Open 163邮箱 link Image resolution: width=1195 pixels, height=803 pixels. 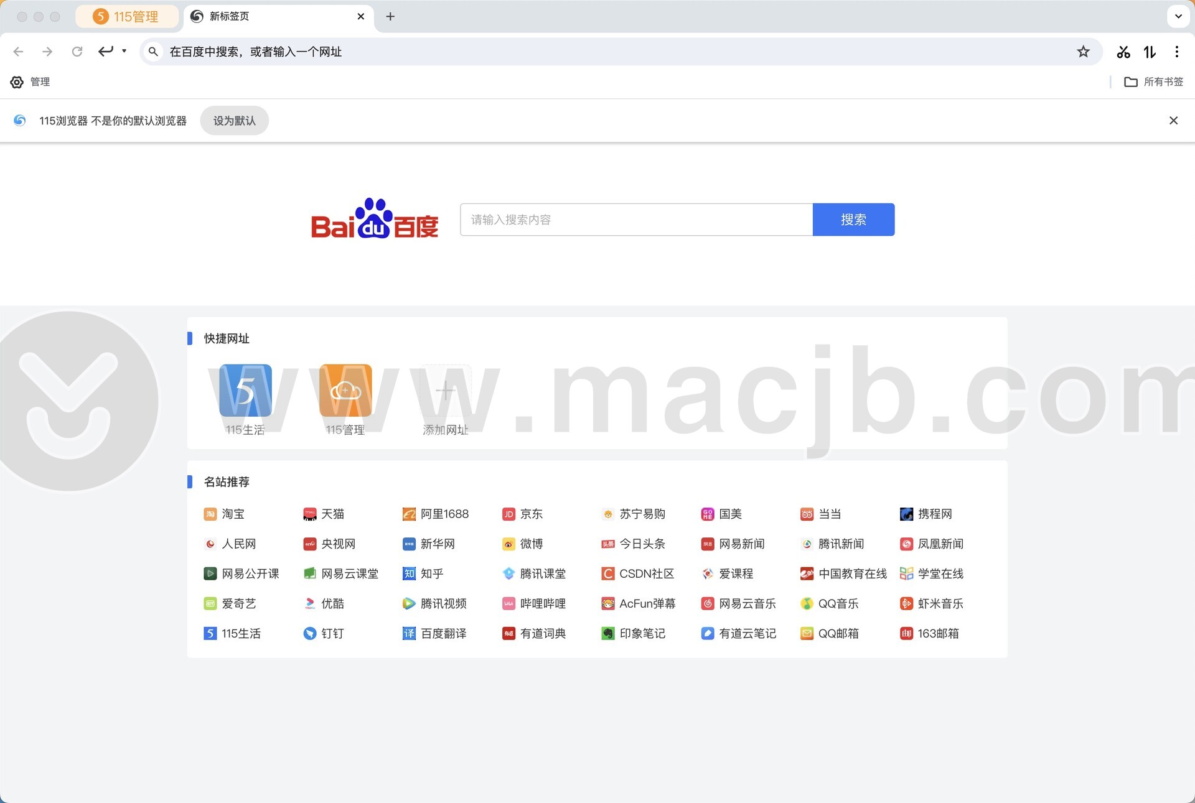coord(929,633)
